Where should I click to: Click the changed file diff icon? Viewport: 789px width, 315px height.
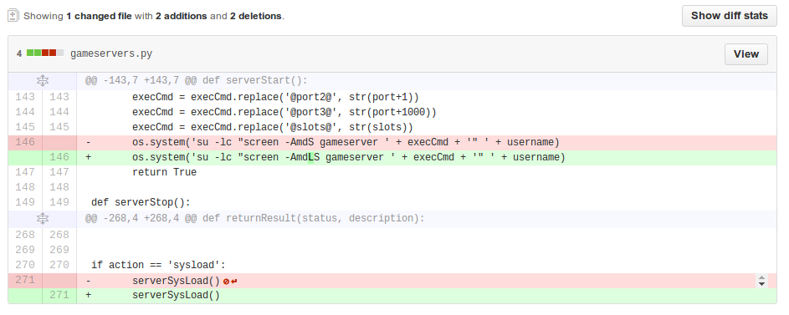(13, 16)
